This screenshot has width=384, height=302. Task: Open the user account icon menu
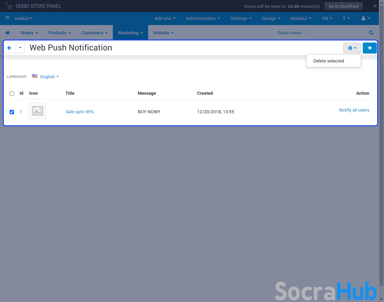coord(365,19)
